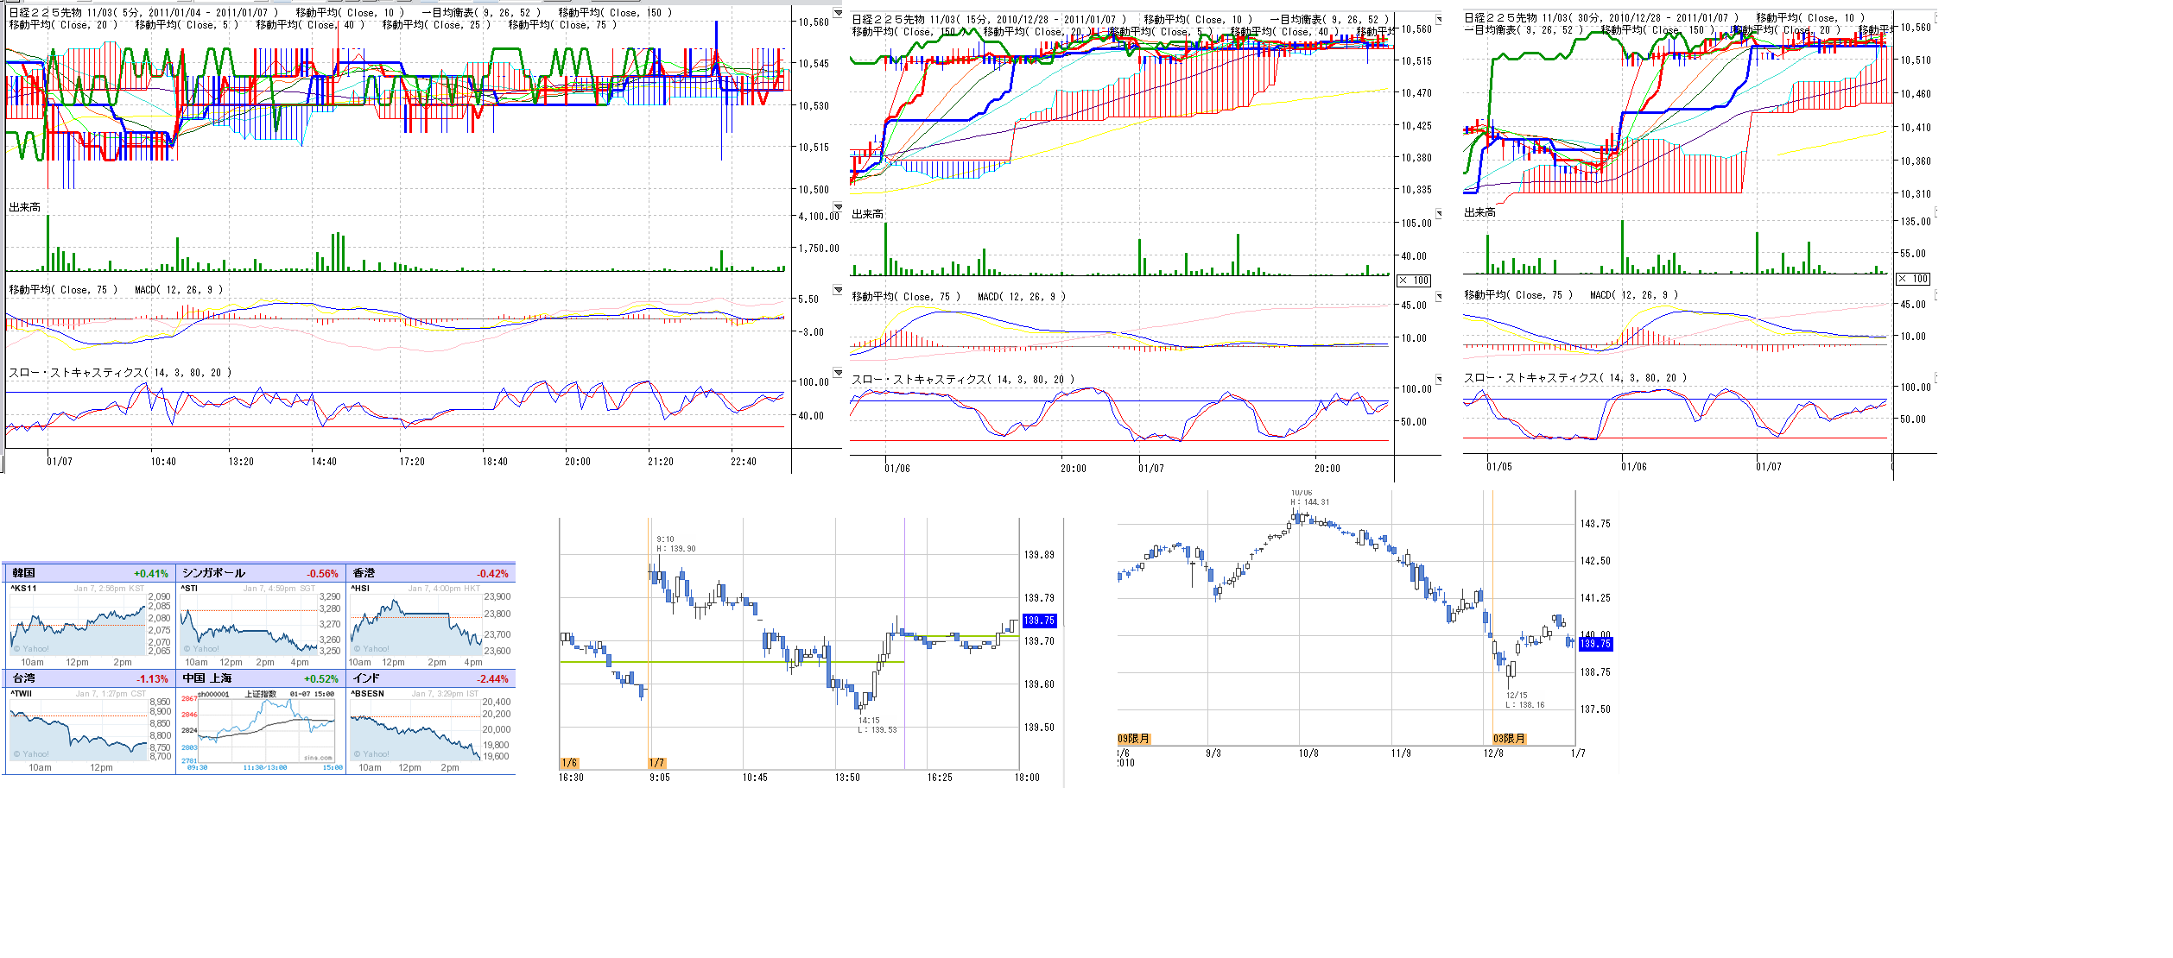2173x958 pixels.
Task: Click the 09限月 contract month label
Action: click(1133, 739)
